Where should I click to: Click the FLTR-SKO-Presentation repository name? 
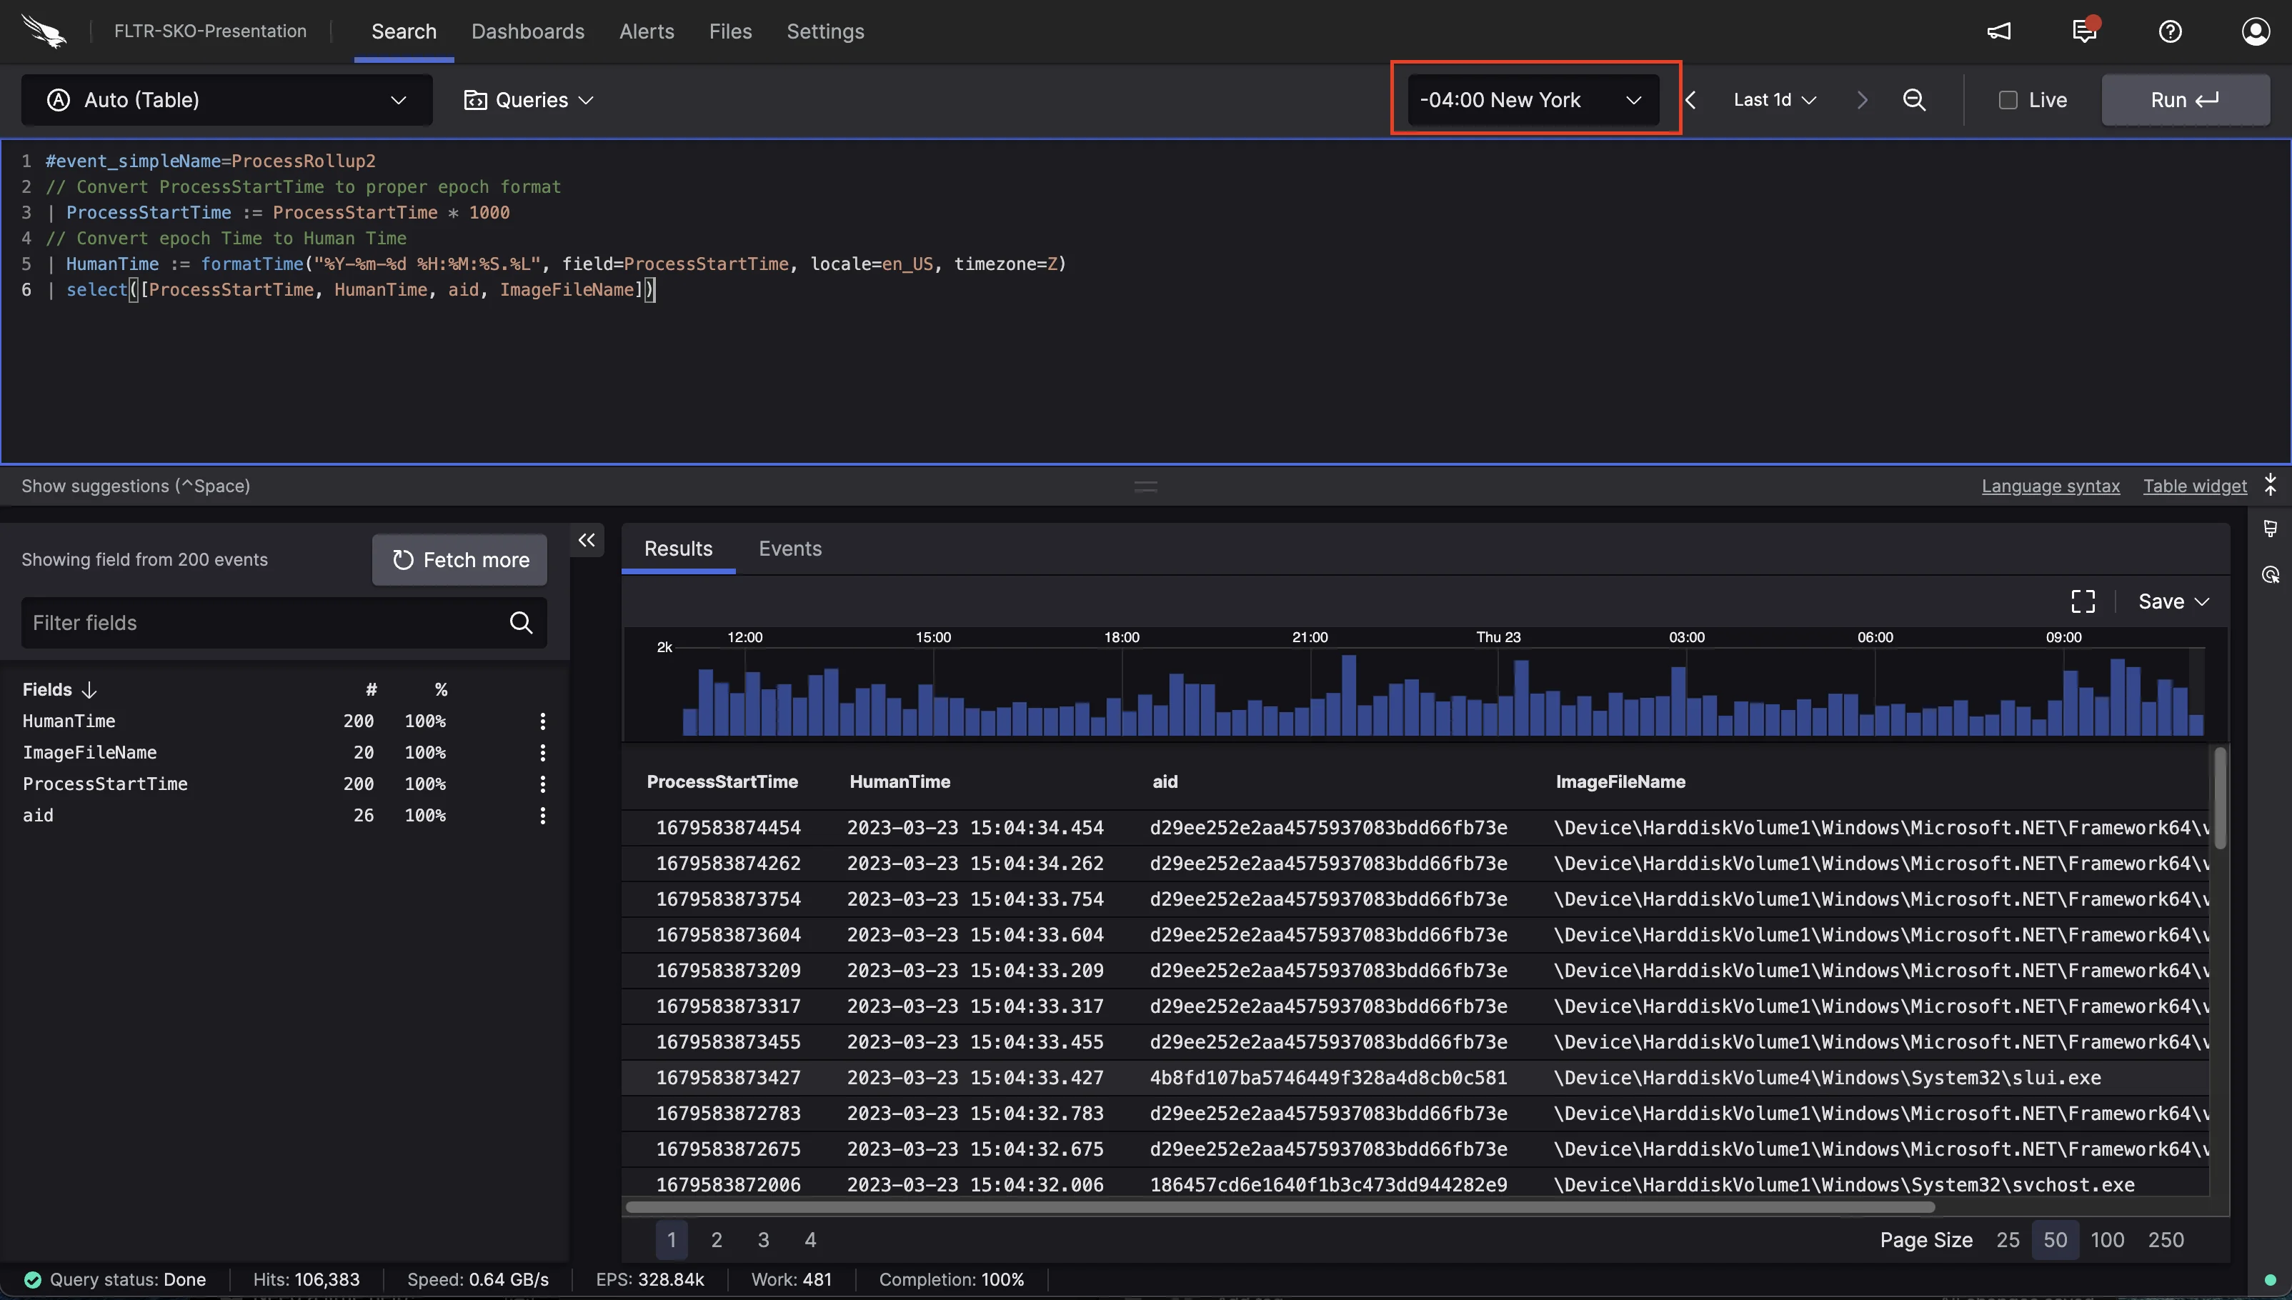[210, 31]
